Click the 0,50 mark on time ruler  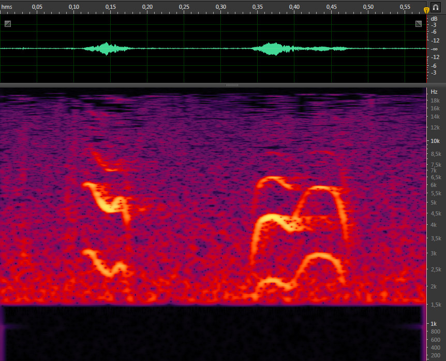(x=368, y=7)
